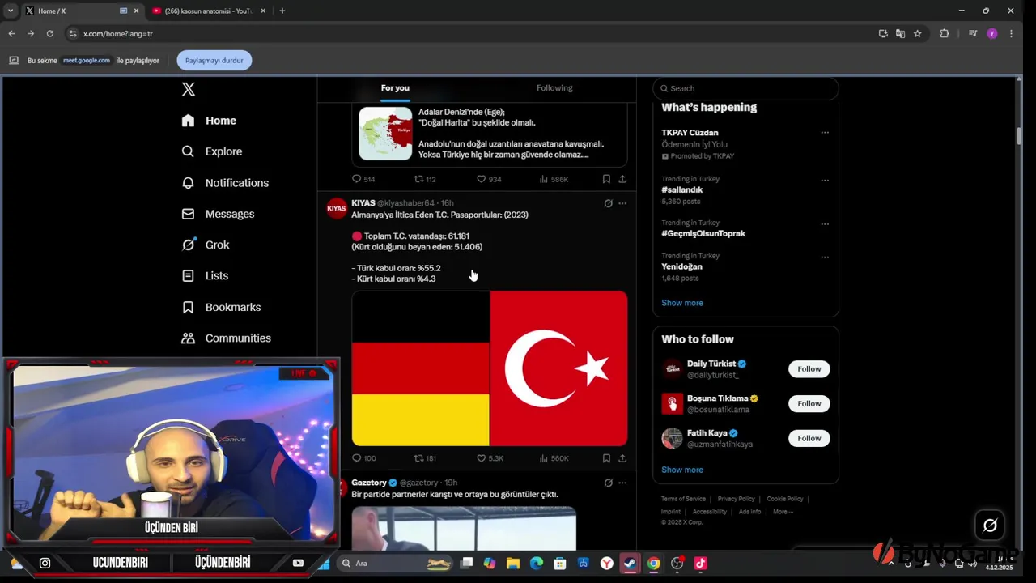Like the post with 934 likes
This screenshot has width=1036, height=583.
[489, 179]
